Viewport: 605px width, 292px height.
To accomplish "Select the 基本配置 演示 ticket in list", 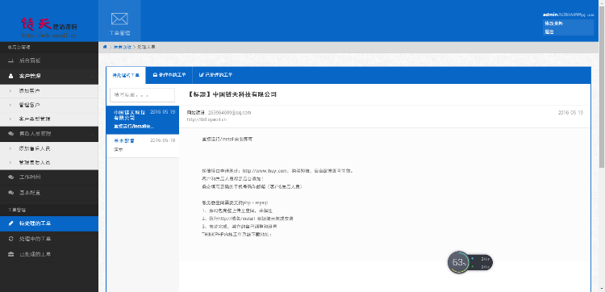I will pos(142,145).
